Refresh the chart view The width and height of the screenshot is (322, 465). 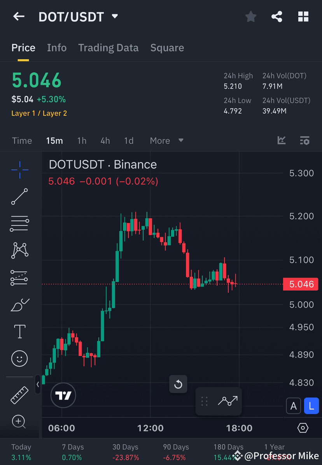click(178, 384)
